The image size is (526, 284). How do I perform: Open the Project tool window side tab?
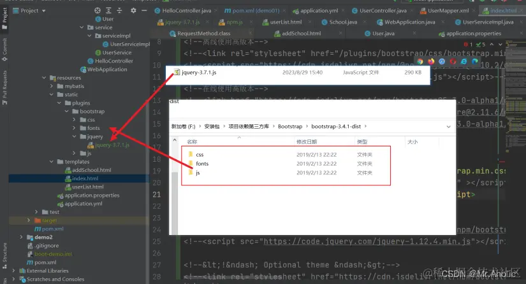coord(4,18)
